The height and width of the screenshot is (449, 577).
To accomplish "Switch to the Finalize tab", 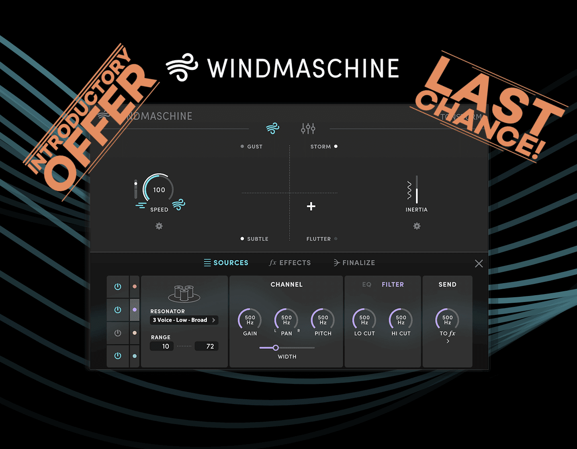I will [x=354, y=263].
